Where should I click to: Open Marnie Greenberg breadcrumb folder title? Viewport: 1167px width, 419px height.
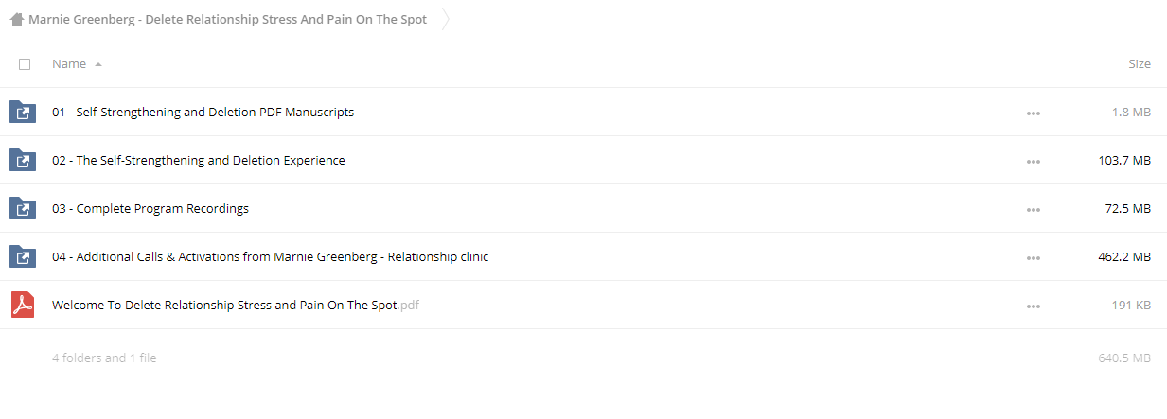coord(227,19)
